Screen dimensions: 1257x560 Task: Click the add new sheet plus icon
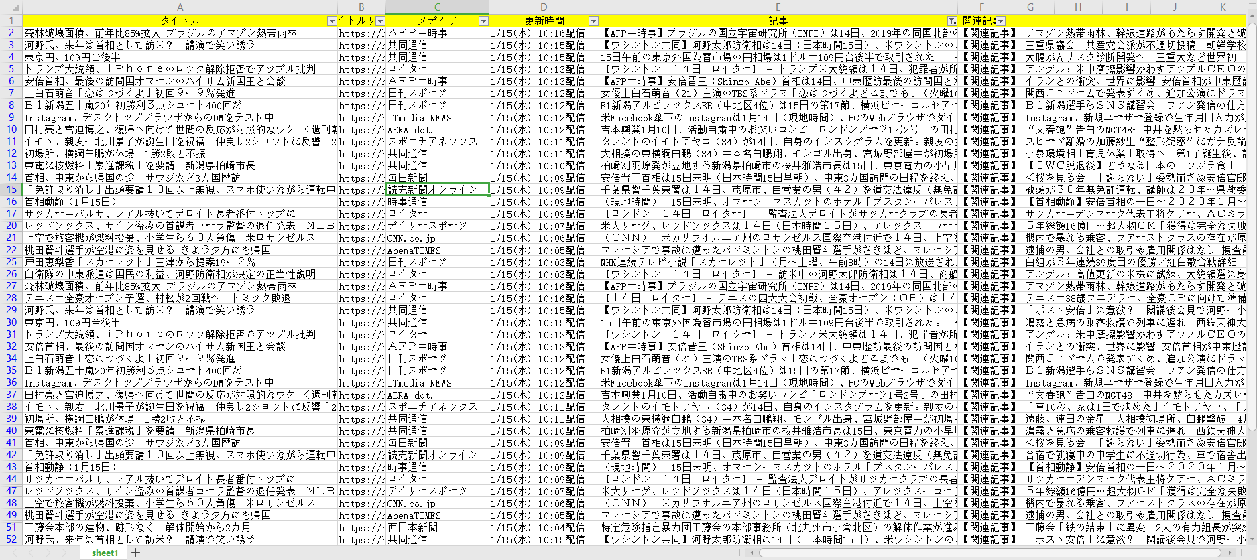point(136,553)
